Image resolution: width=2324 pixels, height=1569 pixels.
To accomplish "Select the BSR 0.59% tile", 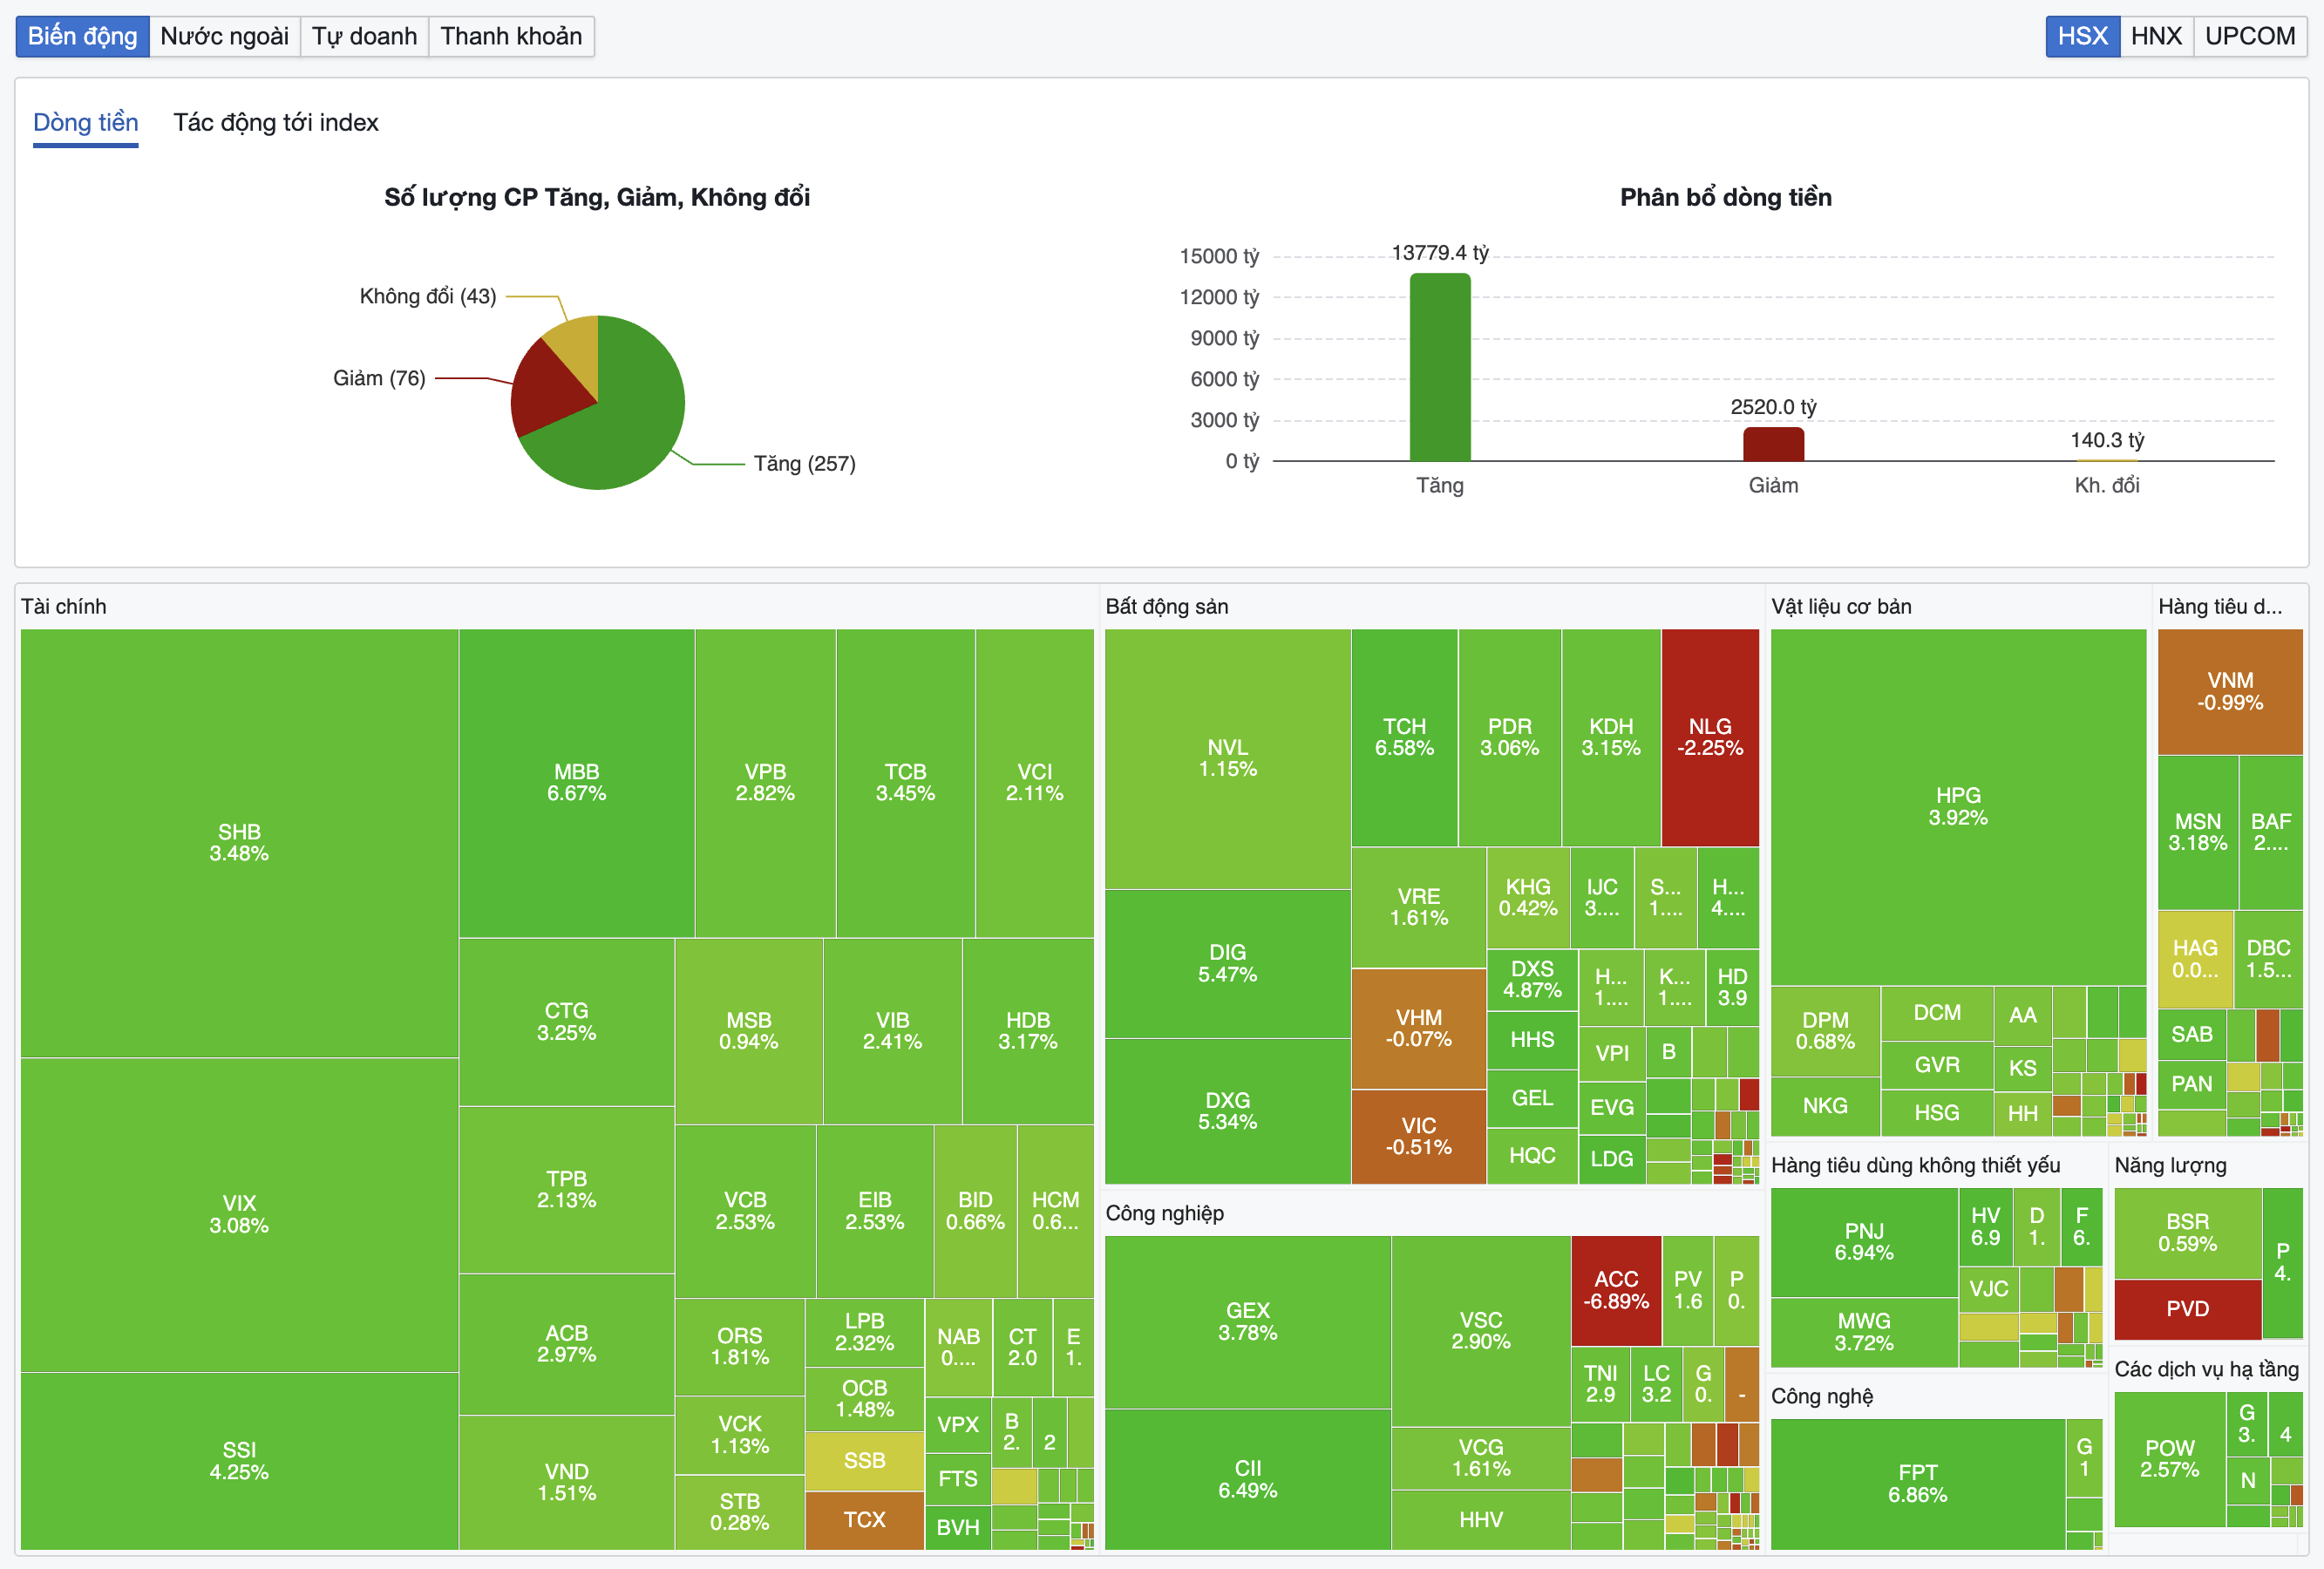I will 2188,1233.
